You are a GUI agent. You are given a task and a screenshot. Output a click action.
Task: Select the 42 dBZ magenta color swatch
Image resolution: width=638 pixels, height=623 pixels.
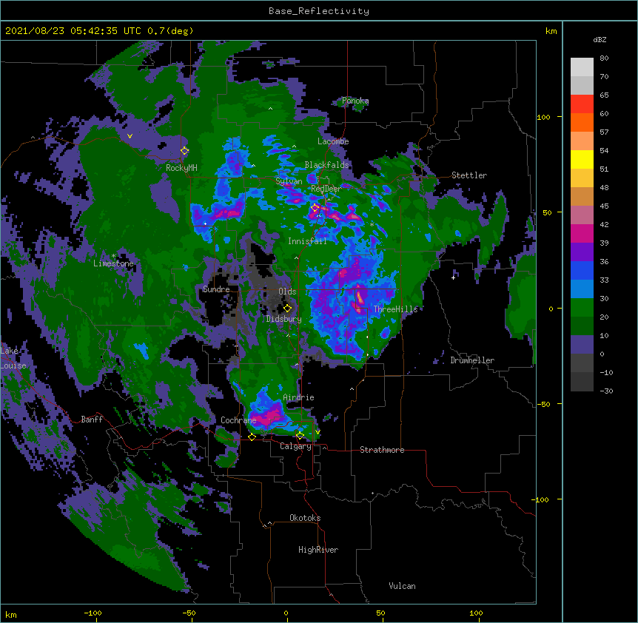[582, 233]
